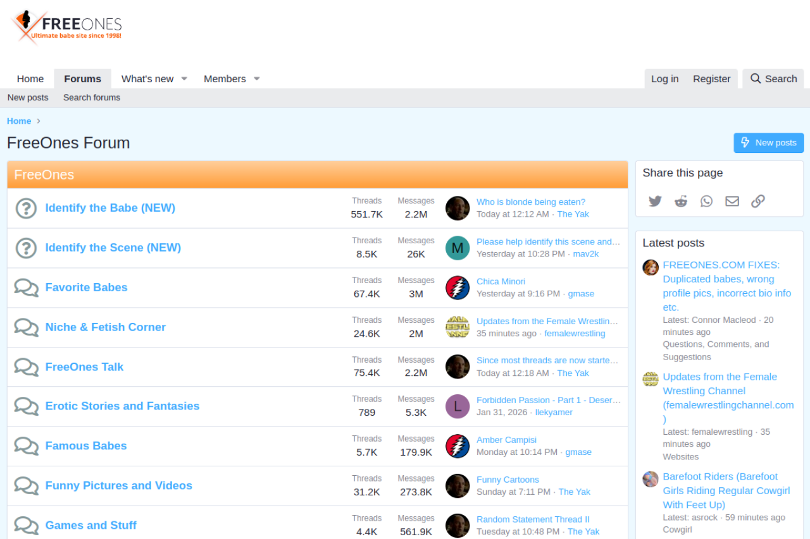Share the page on Twitter

655,201
